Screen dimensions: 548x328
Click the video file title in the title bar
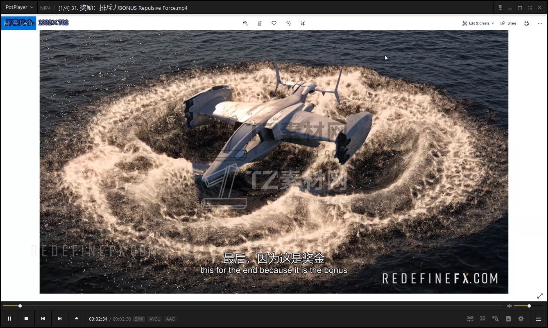123,8
